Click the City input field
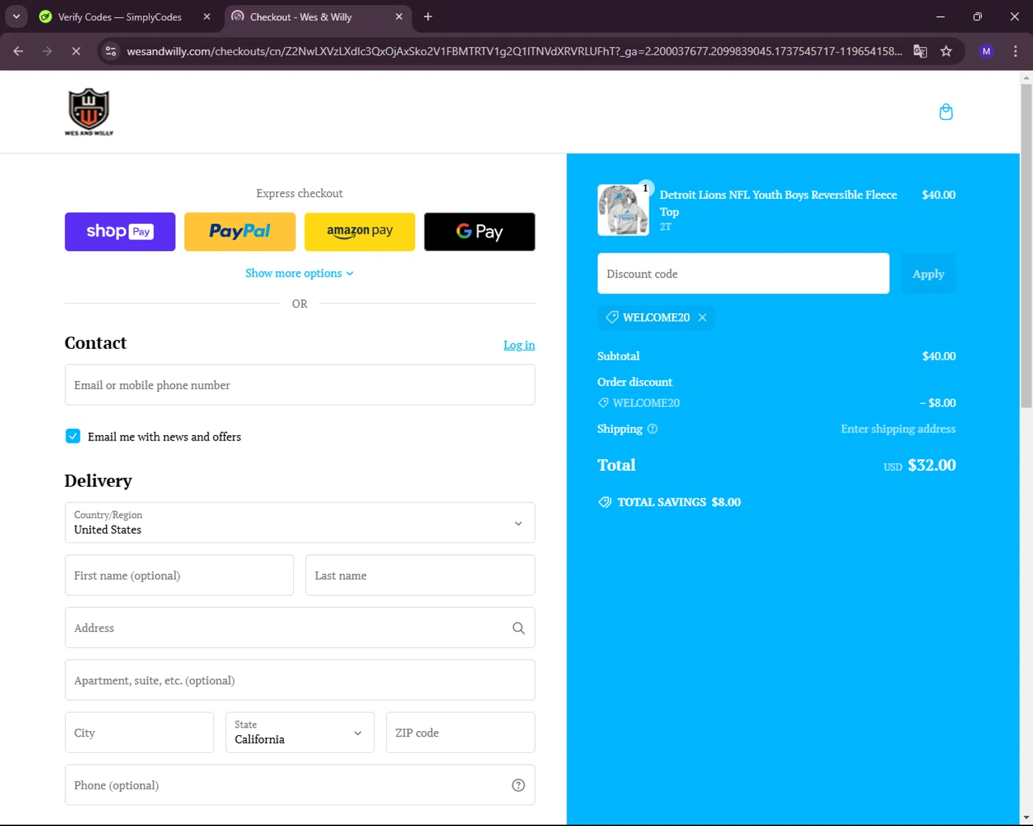 [x=139, y=732]
